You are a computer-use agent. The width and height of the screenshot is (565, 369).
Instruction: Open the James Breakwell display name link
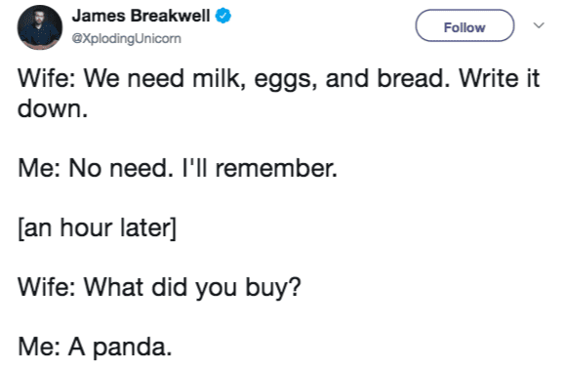pos(141,16)
